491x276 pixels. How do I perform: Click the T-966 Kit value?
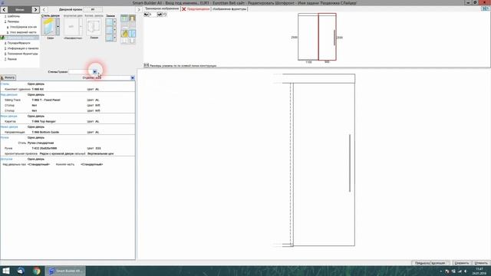(38, 89)
